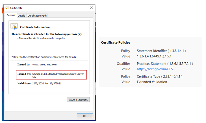Click Statement Identifier ( 1.3.6.1.4.1 ) text
This screenshot has height=123, width=206.
(161, 51)
